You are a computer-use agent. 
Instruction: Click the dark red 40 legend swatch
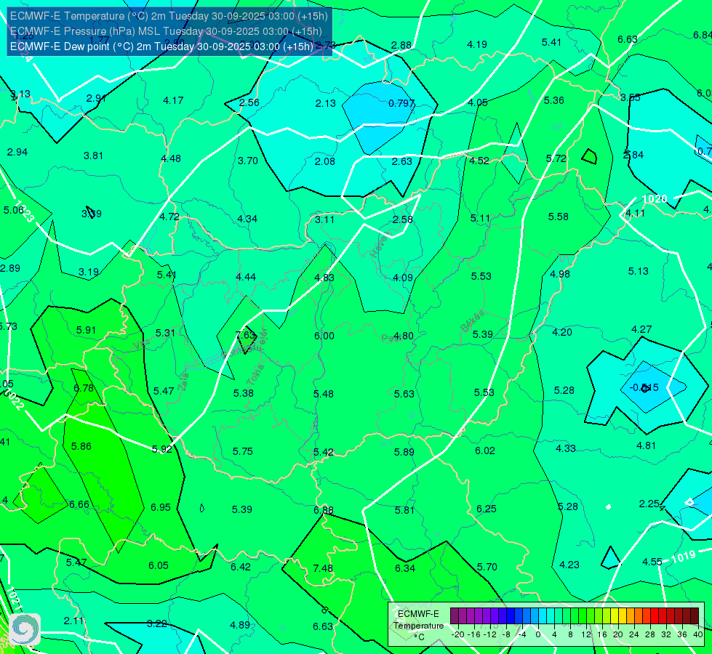tap(695, 616)
